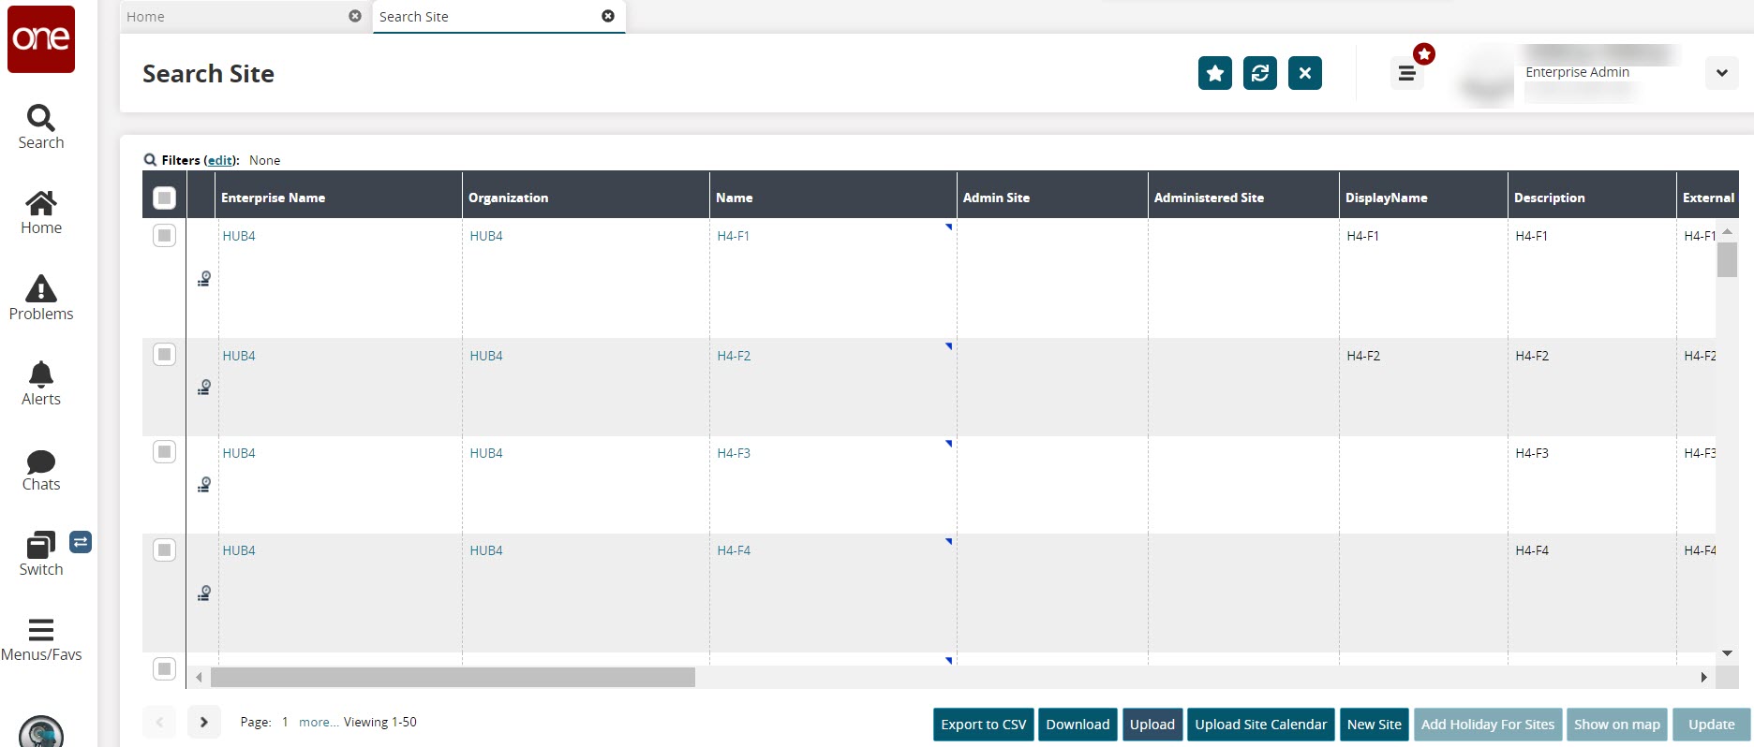Open H4-F3 name context menu triangle
The height and width of the screenshot is (747, 1754).
click(x=949, y=444)
